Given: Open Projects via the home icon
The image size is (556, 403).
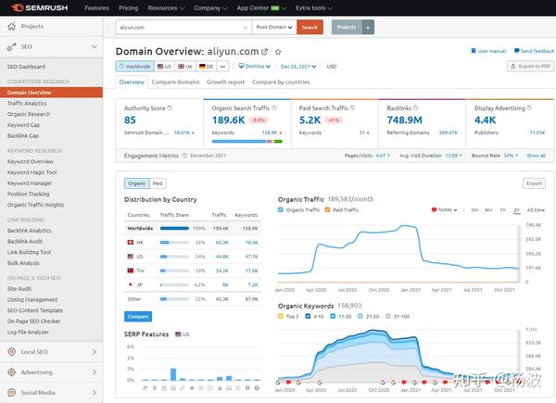Looking at the screenshot, I should click(x=12, y=26).
